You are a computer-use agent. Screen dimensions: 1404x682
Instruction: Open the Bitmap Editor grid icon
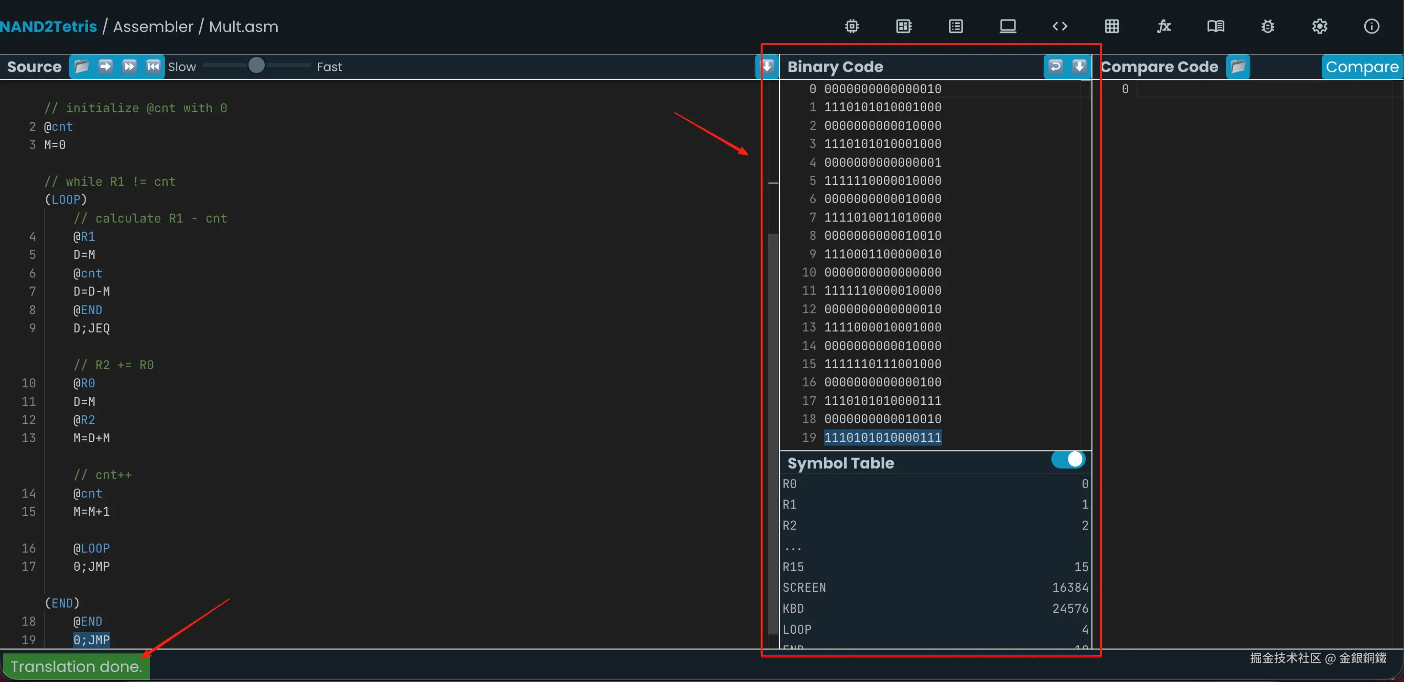click(1112, 26)
